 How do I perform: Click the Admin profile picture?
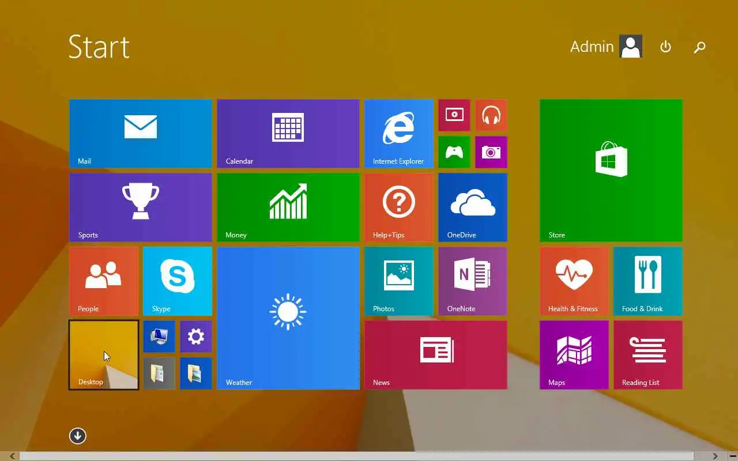pos(631,47)
